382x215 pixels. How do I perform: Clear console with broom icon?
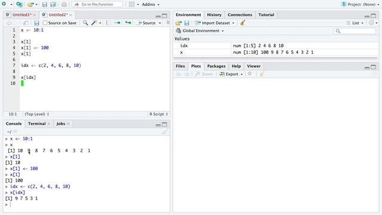tap(165, 132)
